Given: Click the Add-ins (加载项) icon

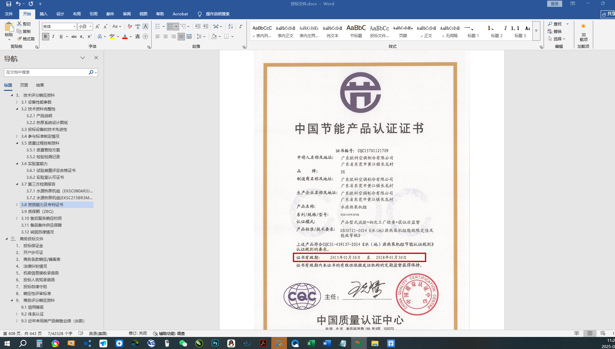Looking at the screenshot, I should tap(583, 33).
